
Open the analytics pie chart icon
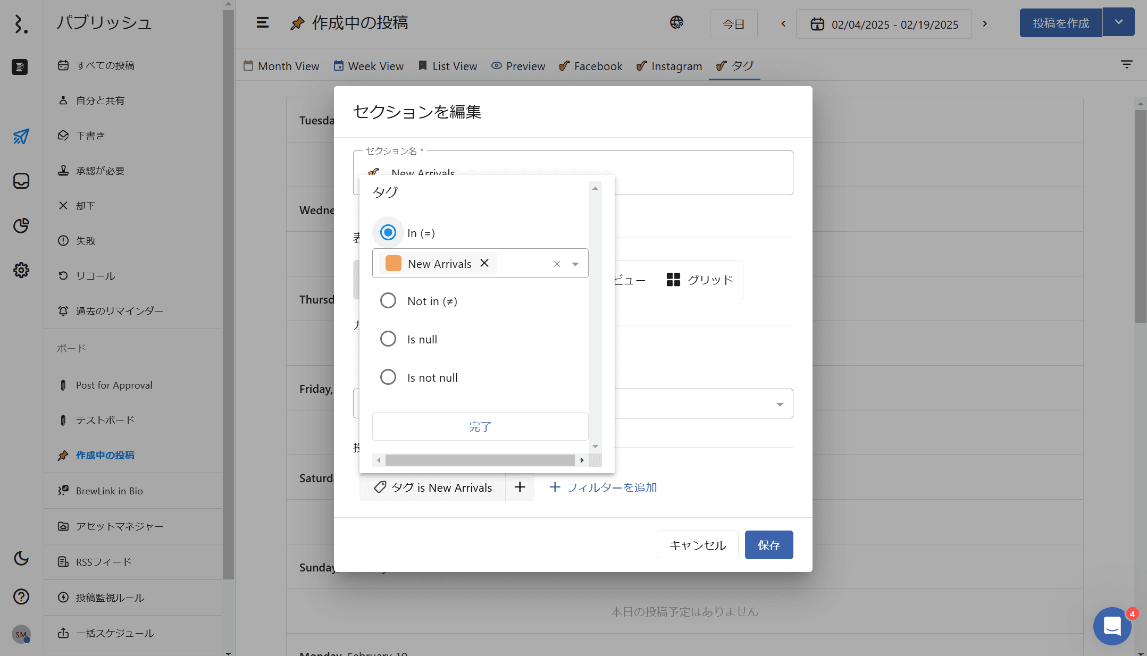tap(21, 226)
